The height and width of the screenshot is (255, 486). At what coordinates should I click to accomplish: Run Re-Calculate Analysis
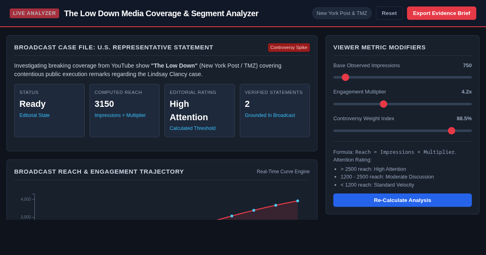tap(403, 200)
